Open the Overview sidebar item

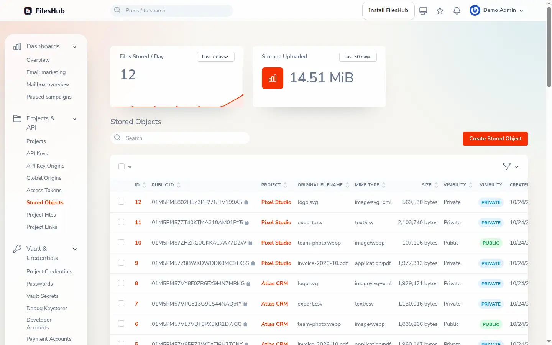[x=38, y=60]
